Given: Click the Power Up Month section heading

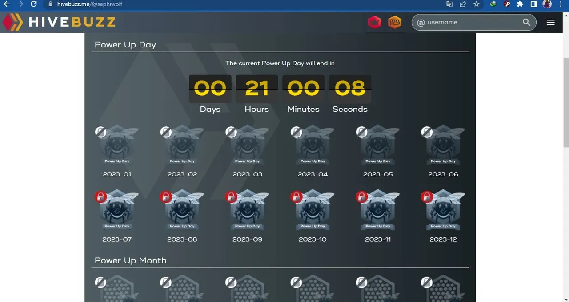Looking at the screenshot, I should click(x=131, y=260).
